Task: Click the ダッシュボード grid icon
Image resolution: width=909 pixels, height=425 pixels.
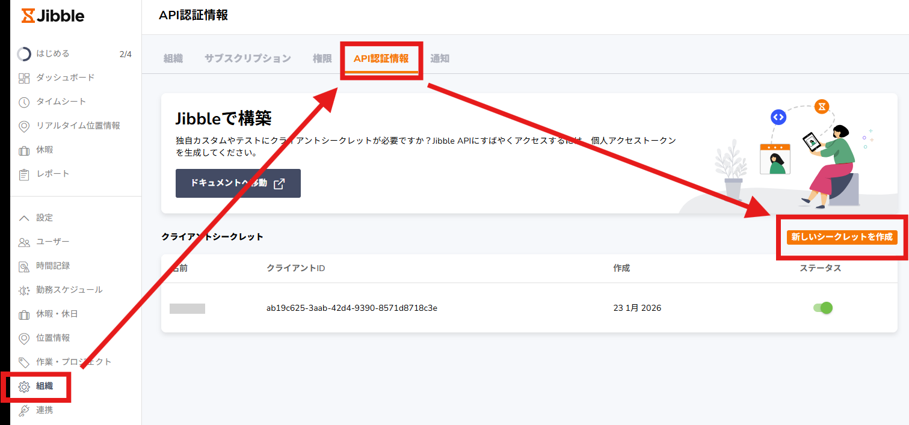Action: [x=24, y=78]
